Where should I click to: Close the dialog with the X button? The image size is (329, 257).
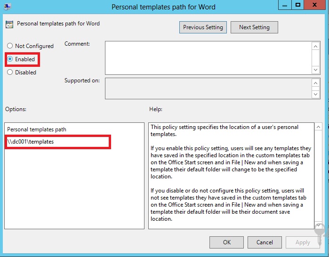click(x=314, y=5)
